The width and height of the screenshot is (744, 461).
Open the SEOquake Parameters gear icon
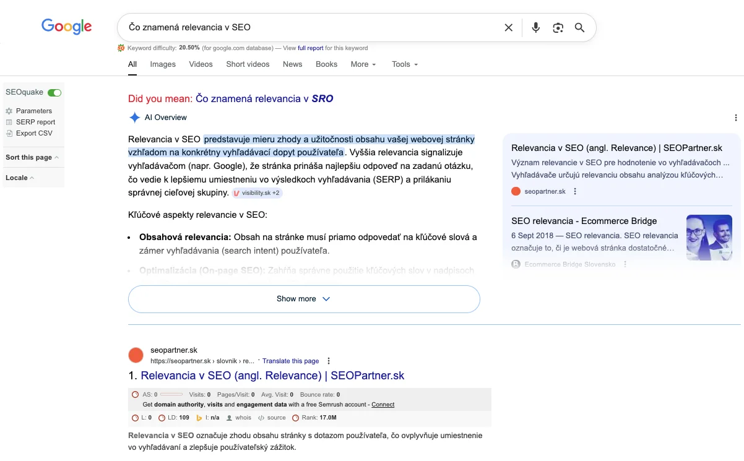(9, 111)
